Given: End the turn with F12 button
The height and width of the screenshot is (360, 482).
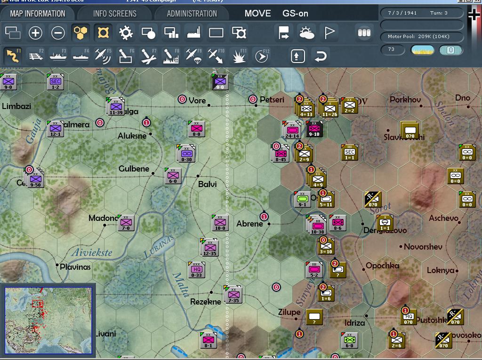Looking at the screenshot, I should click(x=262, y=56).
